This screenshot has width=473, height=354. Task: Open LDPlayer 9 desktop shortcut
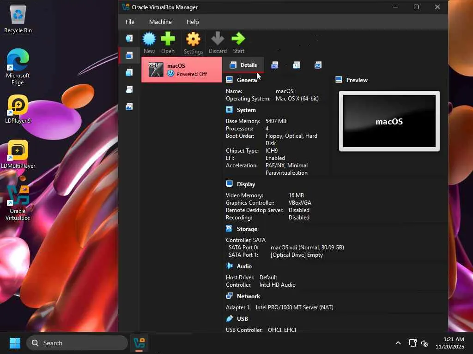tap(18, 109)
